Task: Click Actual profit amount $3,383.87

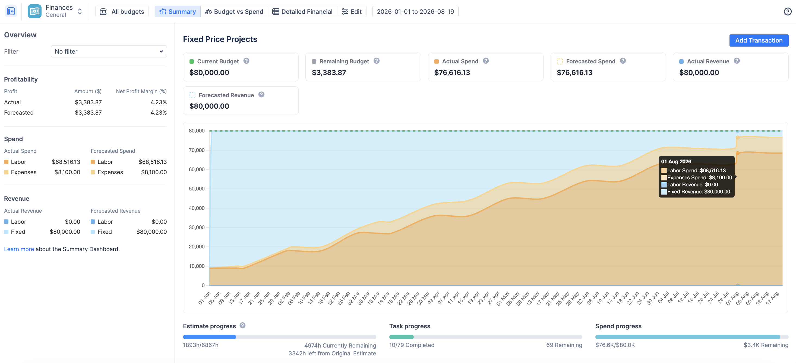Action: pos(88,102)
